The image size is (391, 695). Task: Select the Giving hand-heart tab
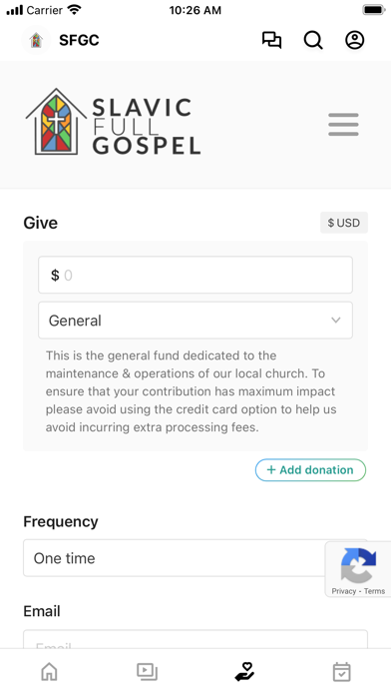[244, 671]
